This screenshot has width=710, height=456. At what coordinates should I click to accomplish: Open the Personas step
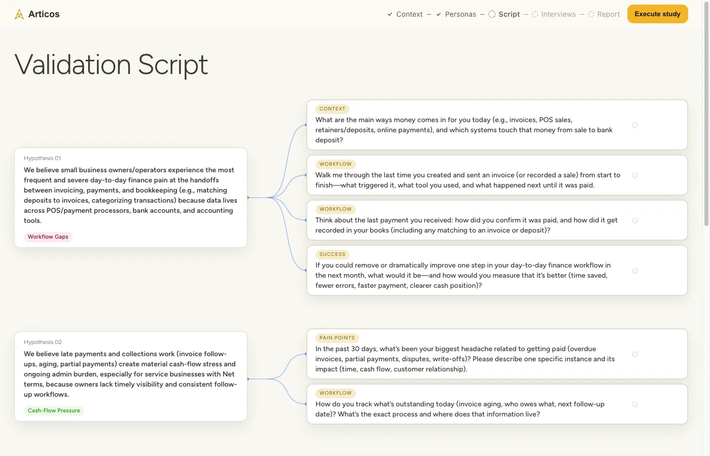[x=456, y=14]
